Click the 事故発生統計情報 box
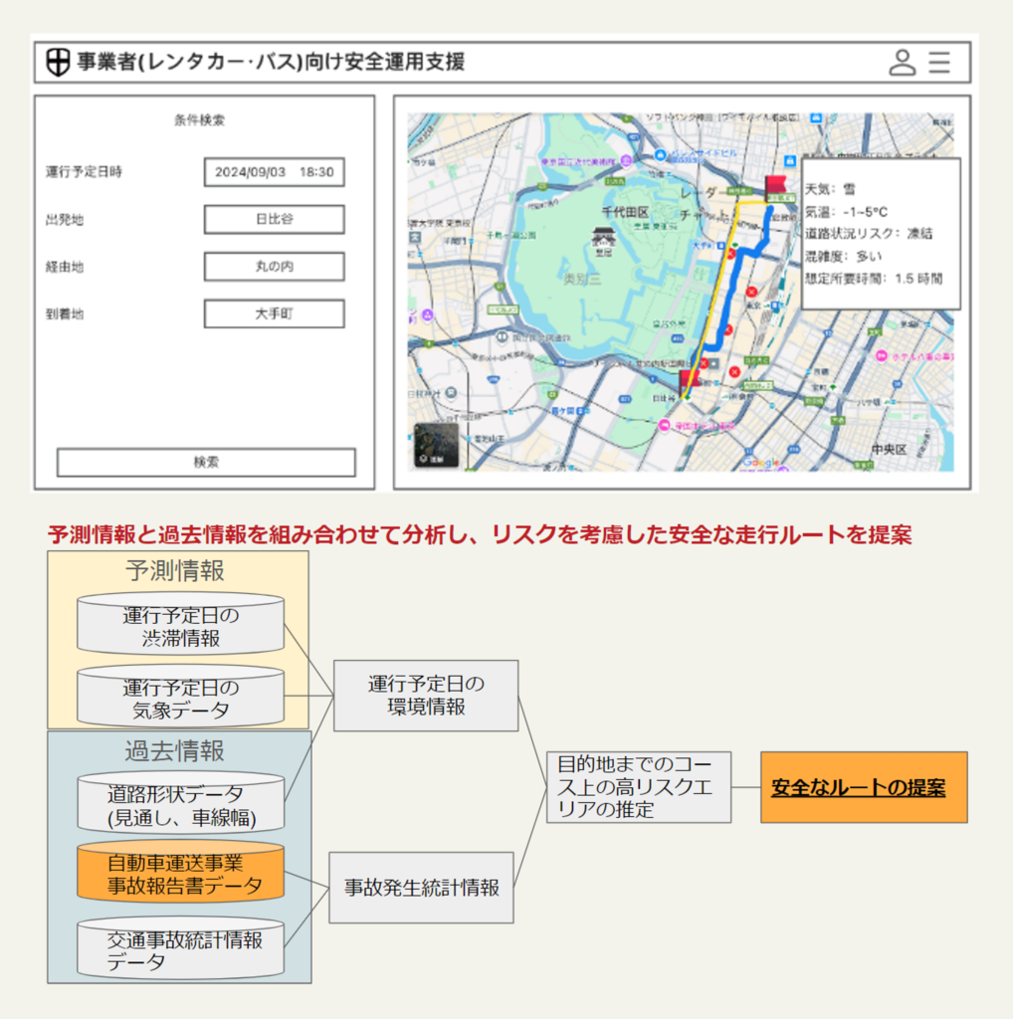This screenshot has width=1013, height=1019. point(422,888)
